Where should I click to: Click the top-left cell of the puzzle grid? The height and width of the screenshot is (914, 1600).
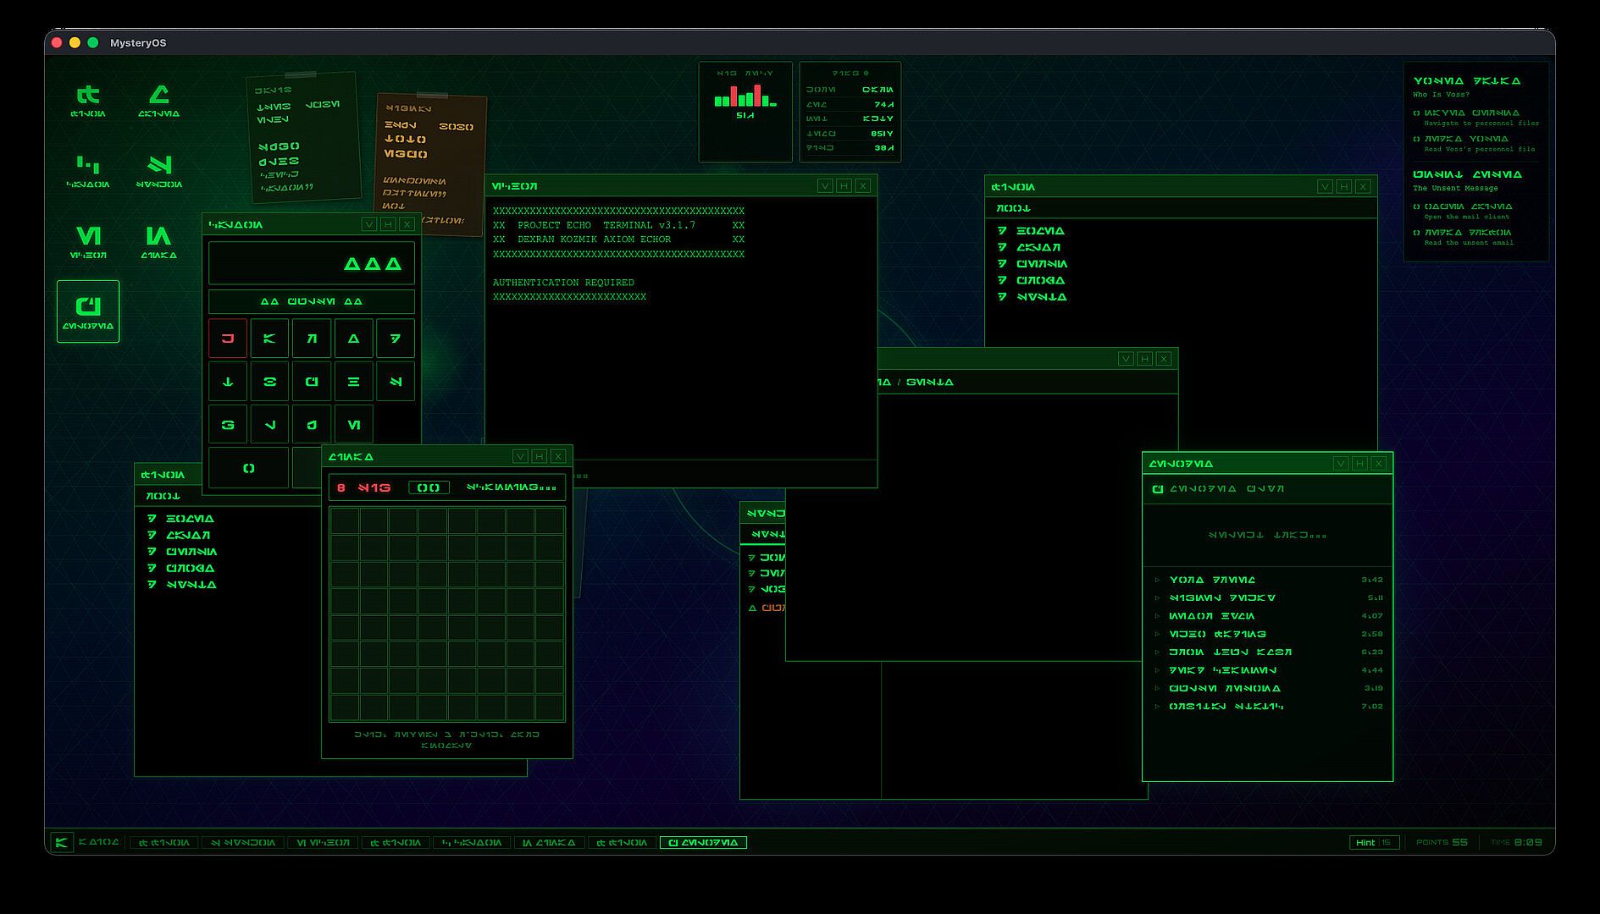344,521
